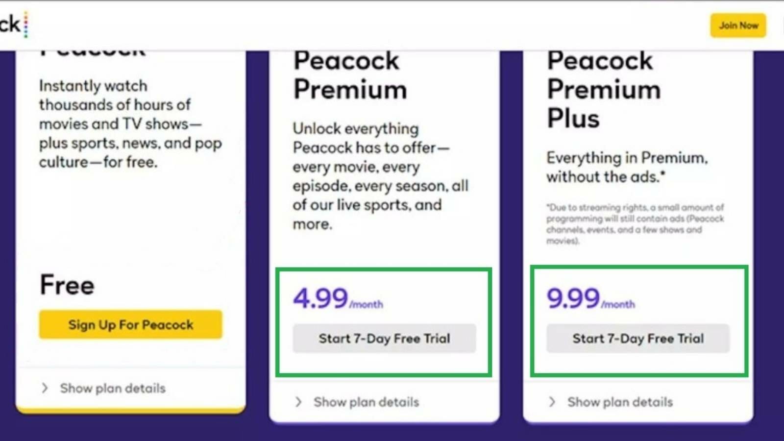Expand the Free plan's details chevron
The width and height of the screenshot is (784, 441).
click(x=45, y=388)
